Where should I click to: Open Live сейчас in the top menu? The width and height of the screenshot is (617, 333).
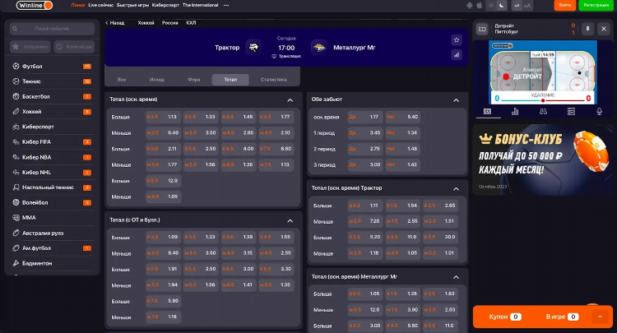tap(100, 5)
